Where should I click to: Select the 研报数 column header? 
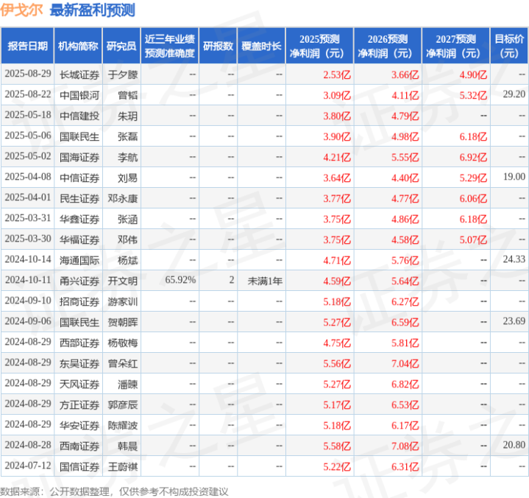(x=218, y=46)
